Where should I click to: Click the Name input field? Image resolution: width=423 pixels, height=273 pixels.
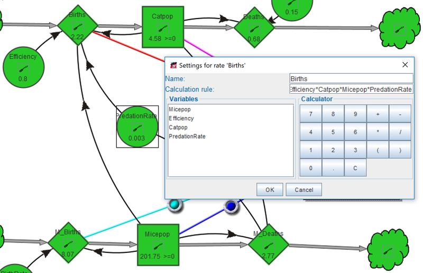click(x=351, y=79)
